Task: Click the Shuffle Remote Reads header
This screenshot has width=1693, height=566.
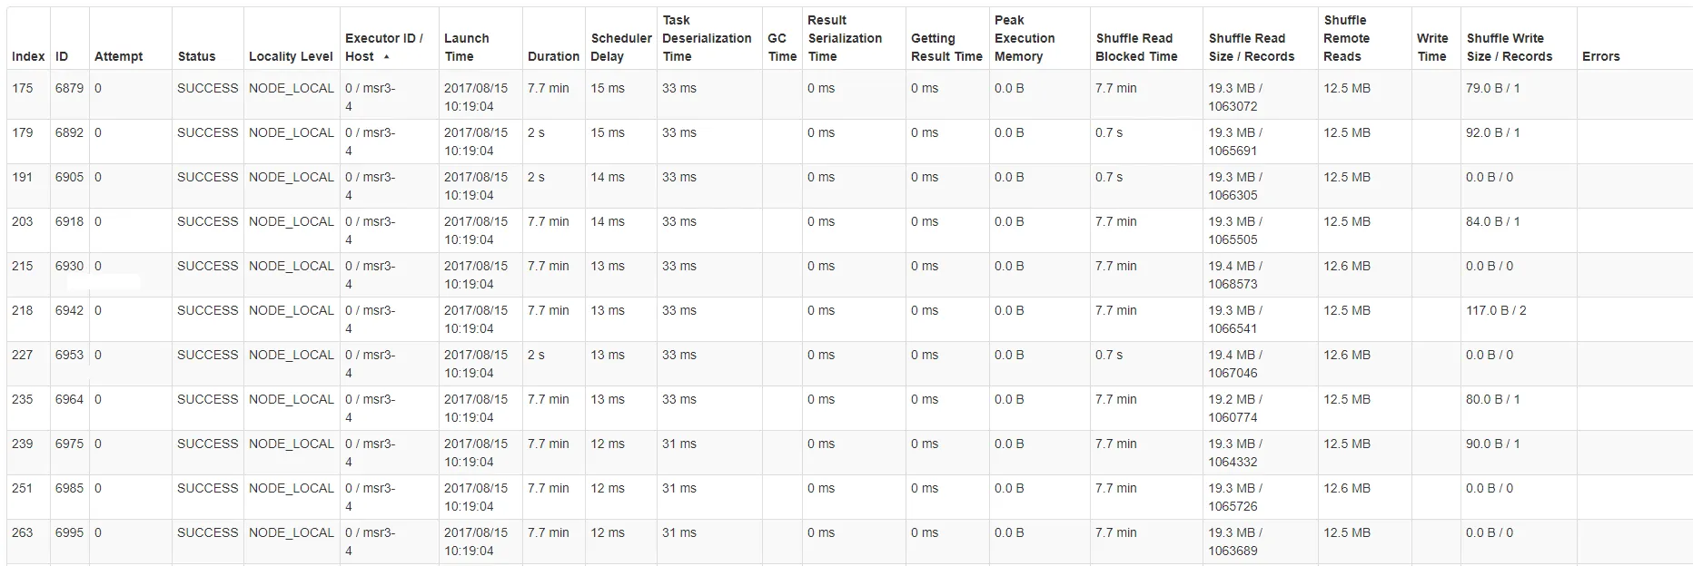Action: (1346, 38)
